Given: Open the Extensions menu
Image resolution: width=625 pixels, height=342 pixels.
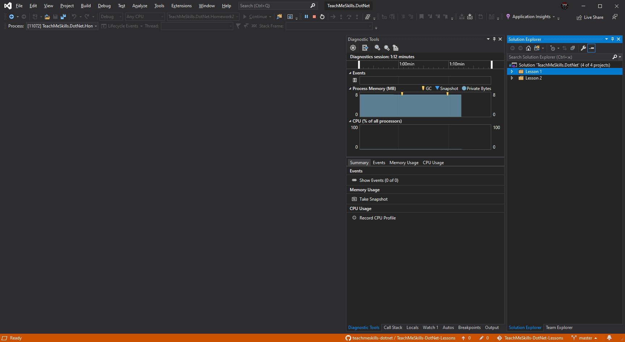Looking at the screenshot, I should (182, 6).
